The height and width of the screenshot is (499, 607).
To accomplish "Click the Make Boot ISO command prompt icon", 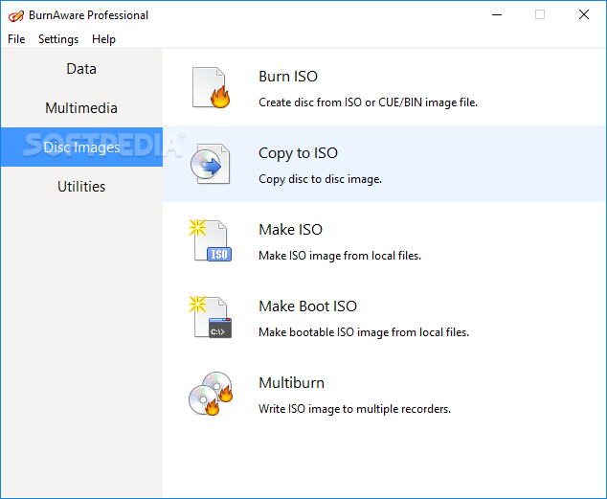I will coord(211,317).
